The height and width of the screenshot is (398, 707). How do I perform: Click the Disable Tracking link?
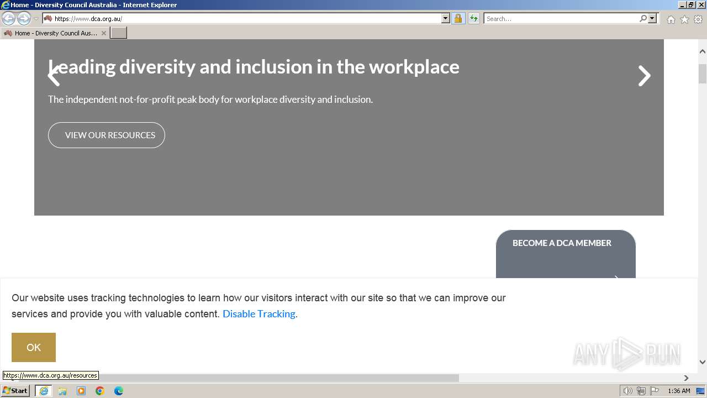pos(259,313)
